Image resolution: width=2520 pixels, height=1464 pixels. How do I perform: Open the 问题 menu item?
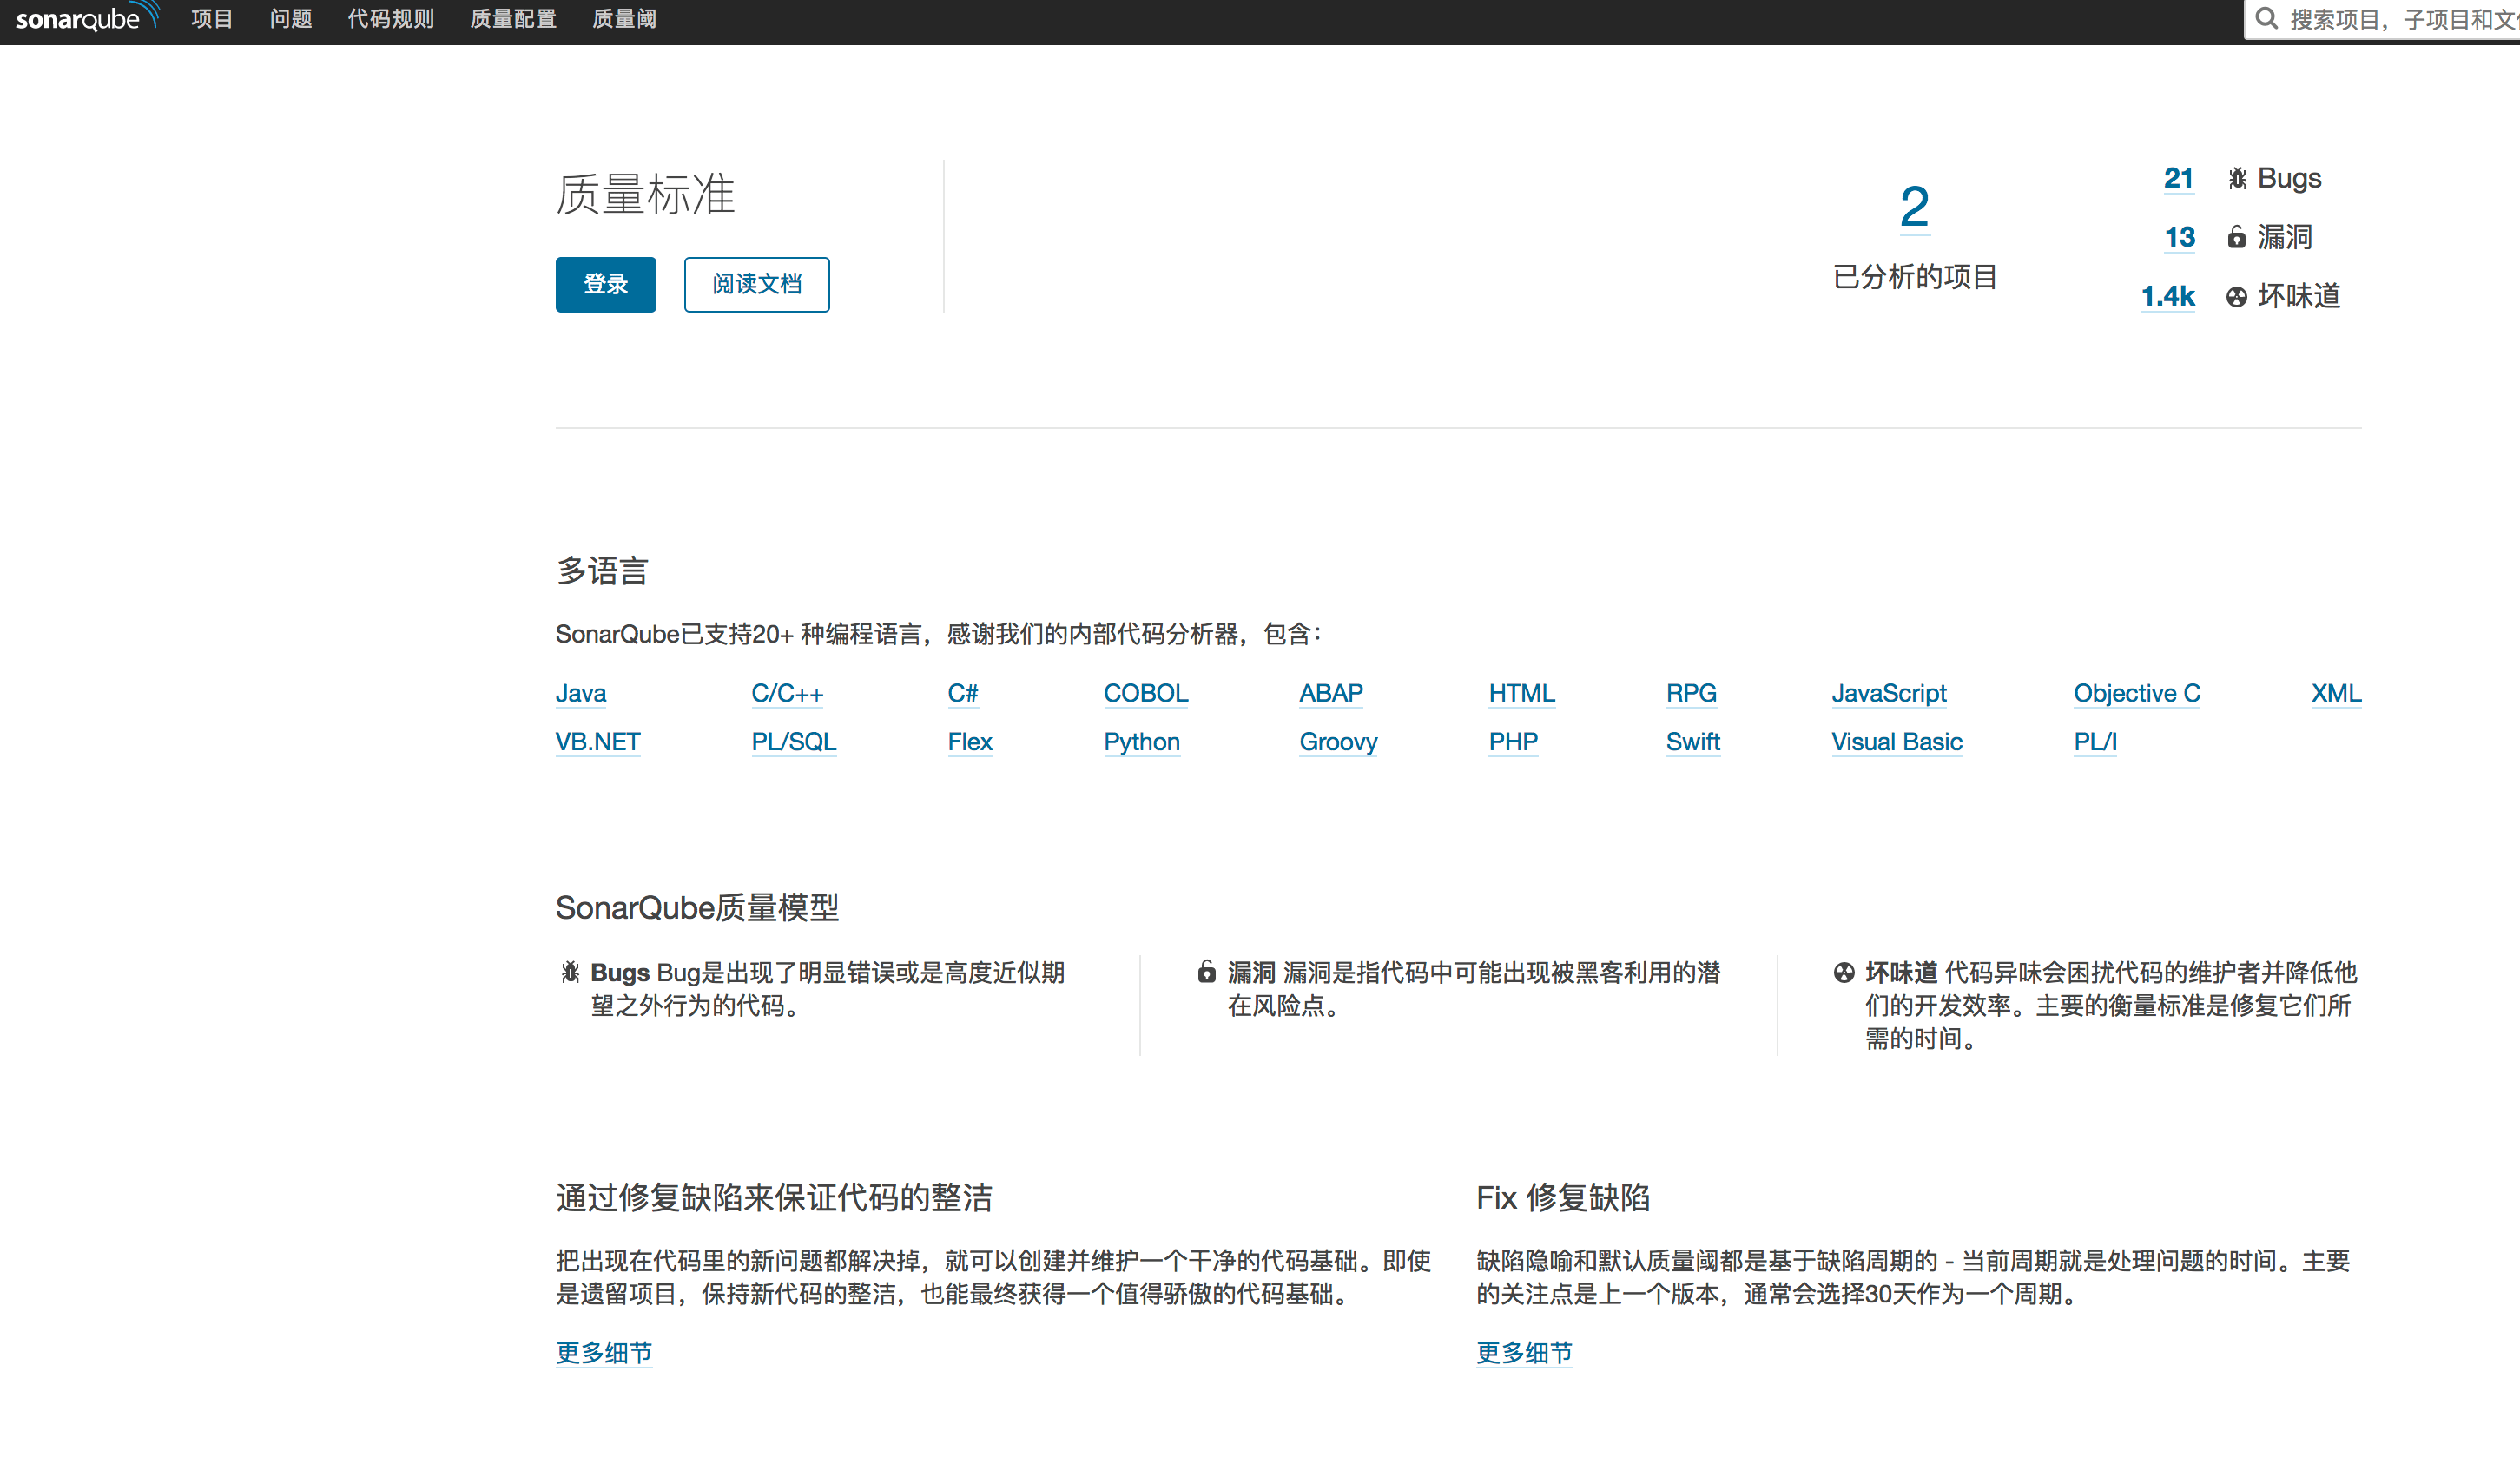coord(290,19)
